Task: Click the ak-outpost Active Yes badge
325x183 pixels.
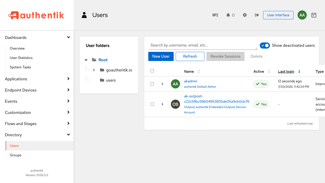Action: 261,104
